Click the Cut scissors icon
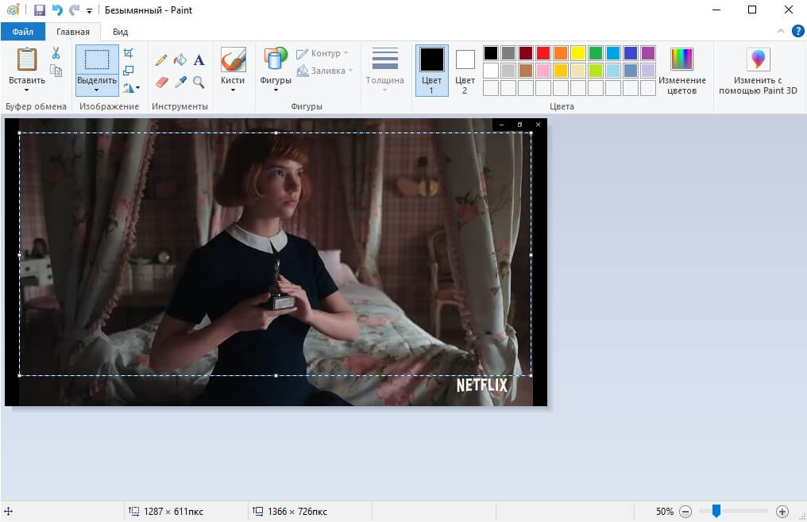This screenshot has height=522, width=807. click(x=56, y=53)
